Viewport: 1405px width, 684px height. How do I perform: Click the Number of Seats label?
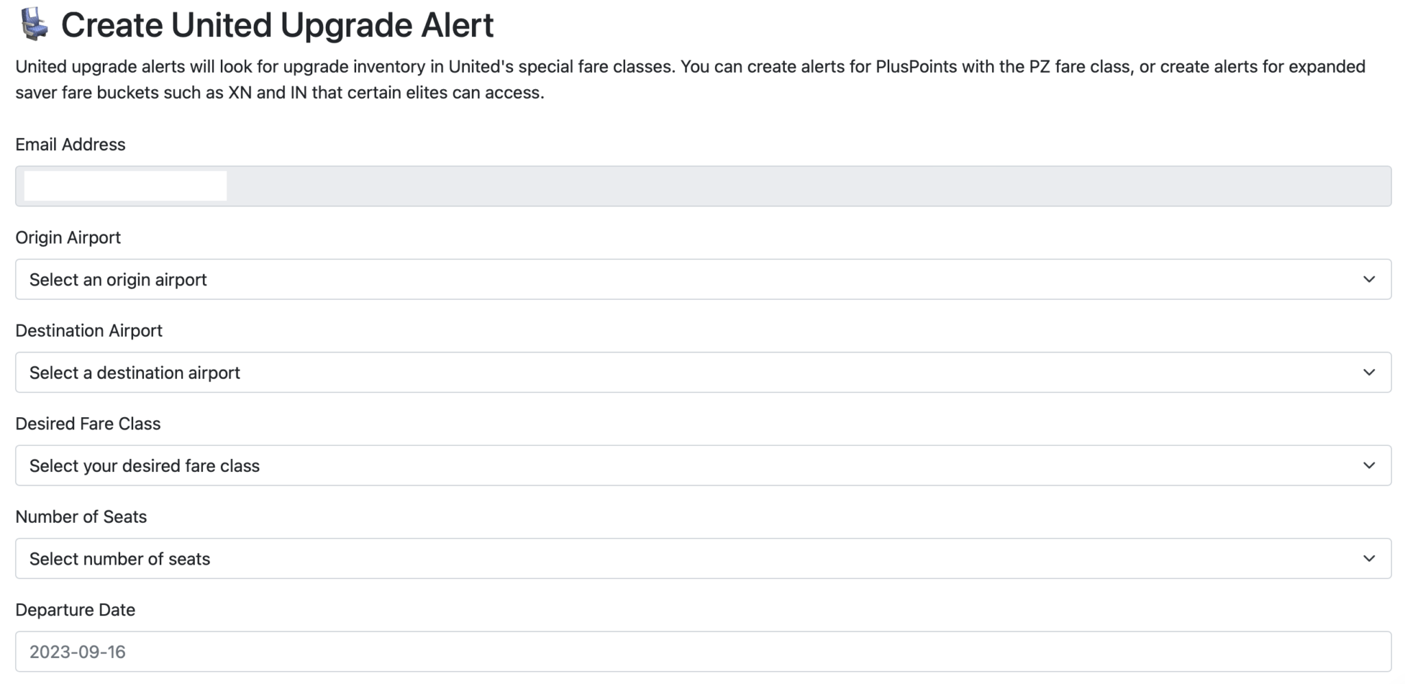(x=81, y=516)
